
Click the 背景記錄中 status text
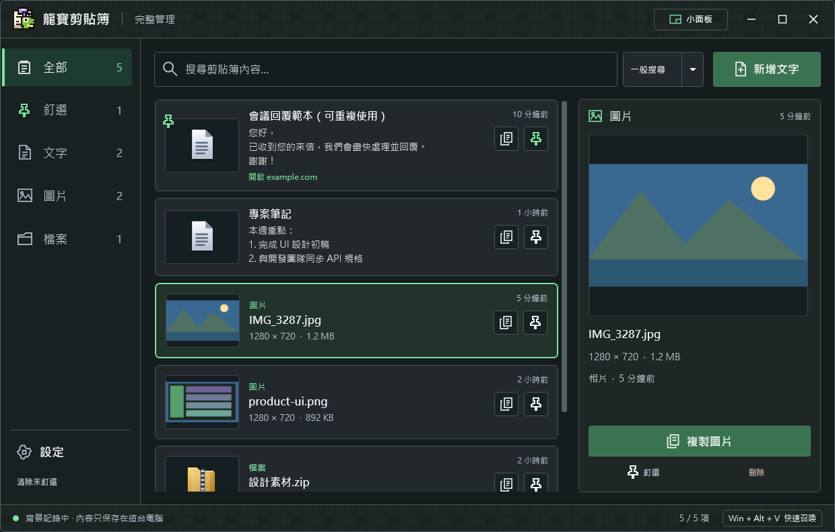tap(94, 519)
